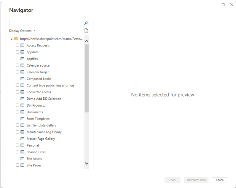Image resolution: width=236 pixels, height=188 pixels.
Task: Click the table icon beside Documents
Action: tap(22, 112)
